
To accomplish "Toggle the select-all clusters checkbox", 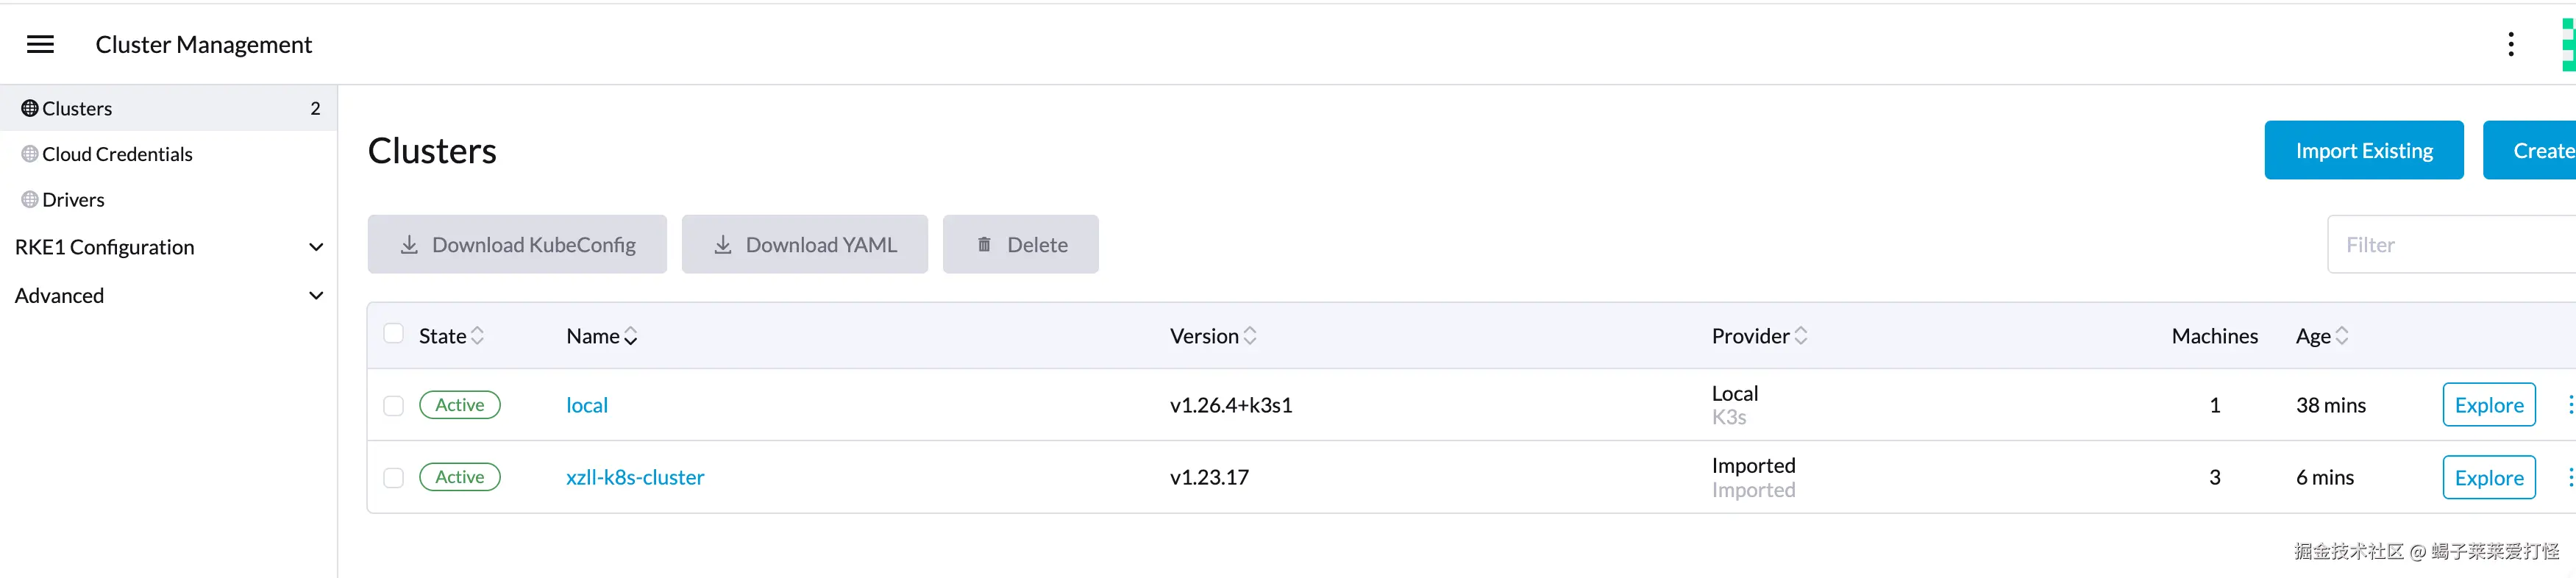I will point(394,334).
